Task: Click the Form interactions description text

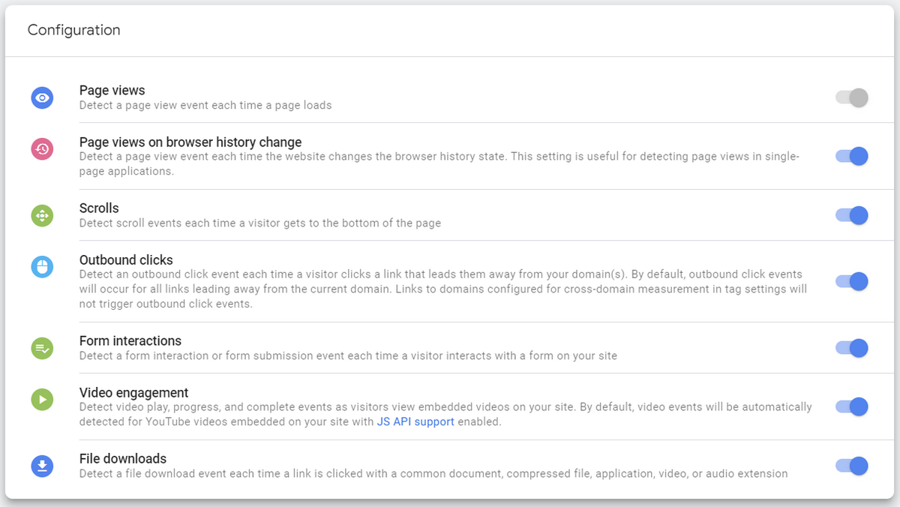Action: [348, 355]
